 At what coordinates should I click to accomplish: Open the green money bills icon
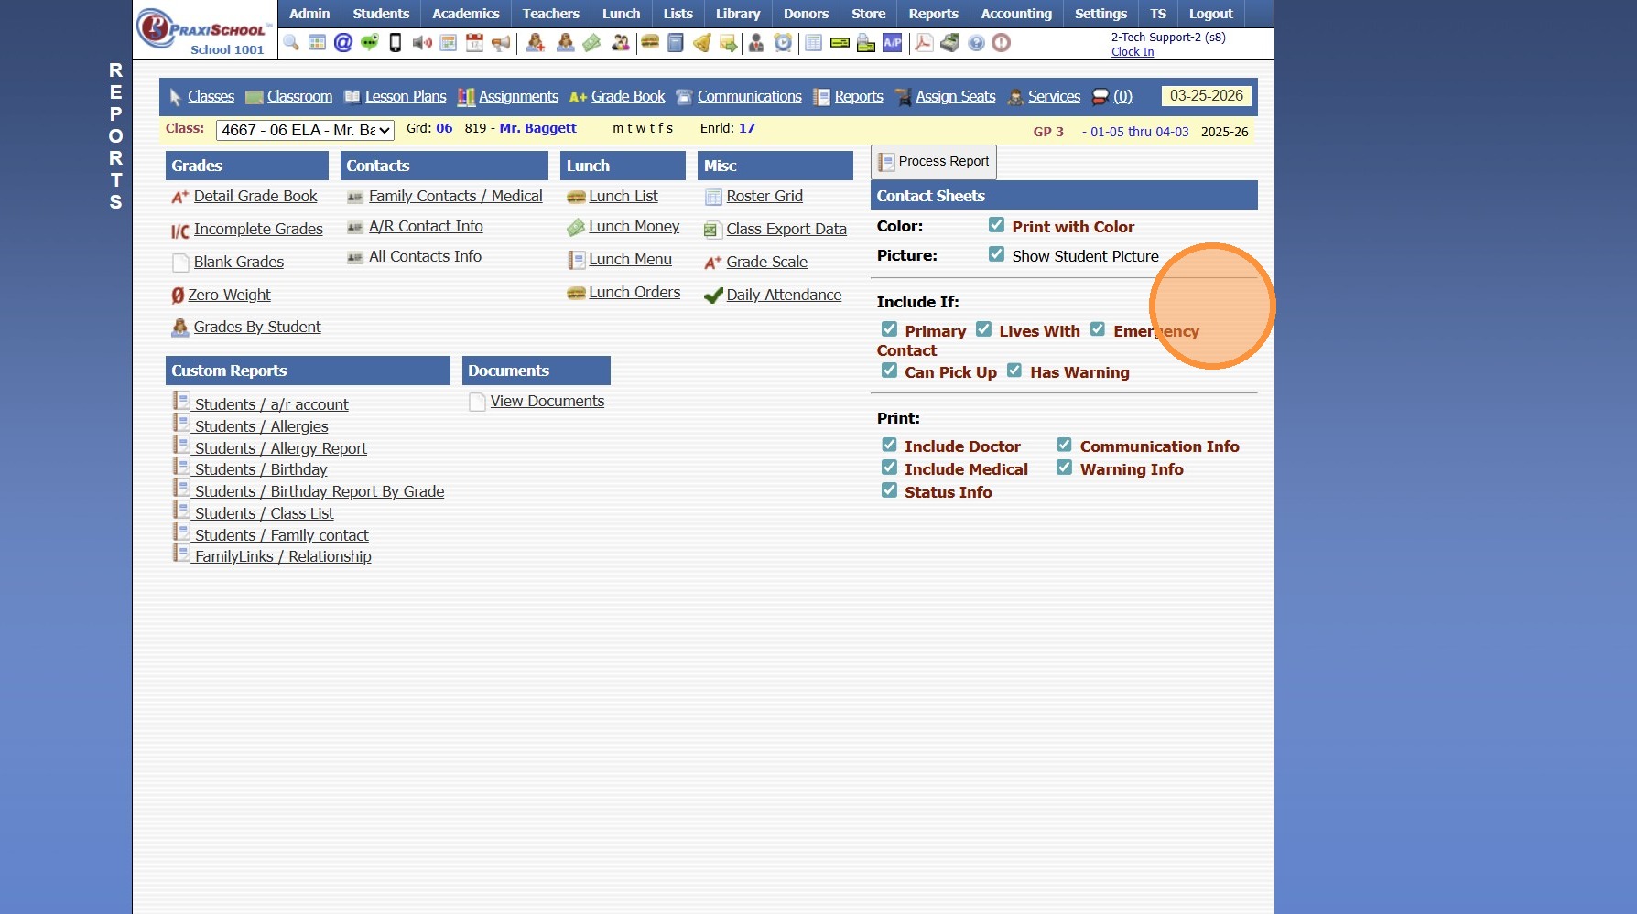tap(592, 43)
